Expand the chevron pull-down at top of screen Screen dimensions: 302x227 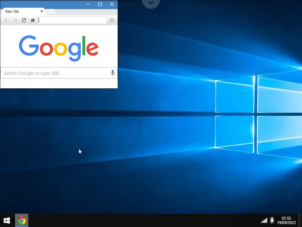(x=151, y=3)
